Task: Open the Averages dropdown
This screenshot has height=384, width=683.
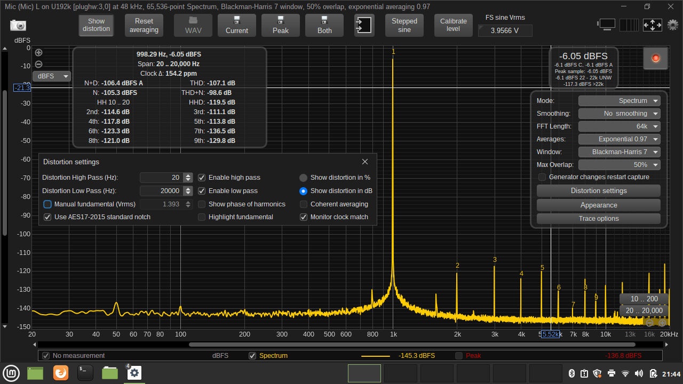Action: (620, 139)
